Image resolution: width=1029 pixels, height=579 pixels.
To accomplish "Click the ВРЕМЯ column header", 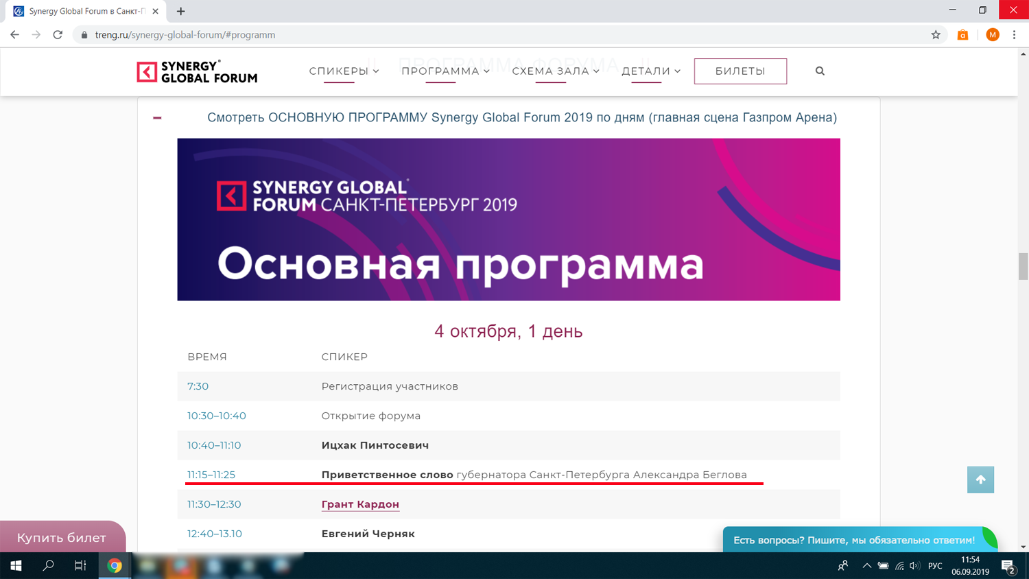I will coord(207,357).
